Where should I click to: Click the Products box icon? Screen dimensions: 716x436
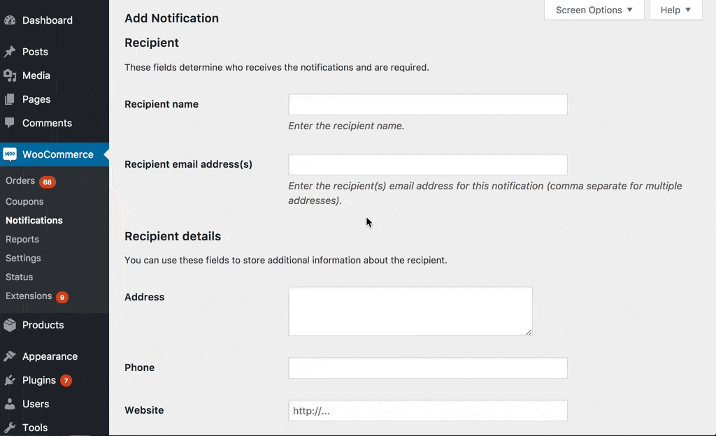[10, 325]
